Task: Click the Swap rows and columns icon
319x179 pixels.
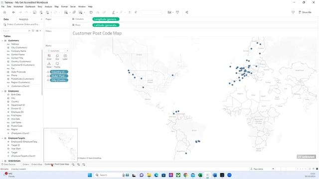Action: (91, 12)
